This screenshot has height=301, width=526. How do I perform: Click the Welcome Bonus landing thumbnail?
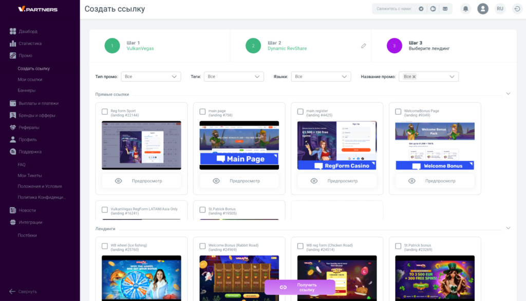pyautogui.click(x=435, y=145)
